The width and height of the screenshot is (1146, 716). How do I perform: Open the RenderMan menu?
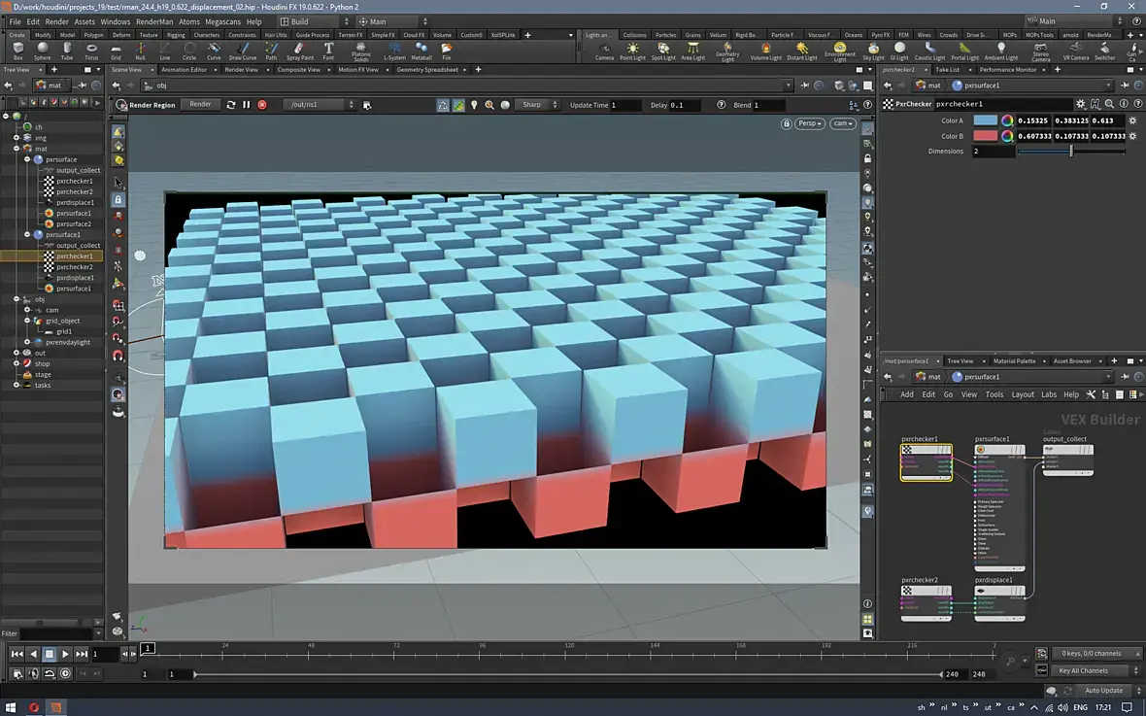(x=153, y=21)
